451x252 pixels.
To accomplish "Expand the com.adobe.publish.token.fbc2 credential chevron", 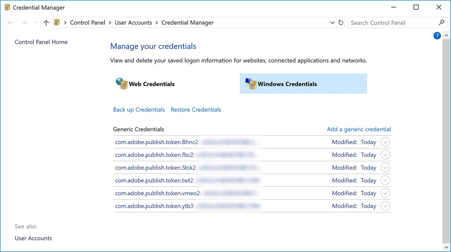I will pos(385,155).
